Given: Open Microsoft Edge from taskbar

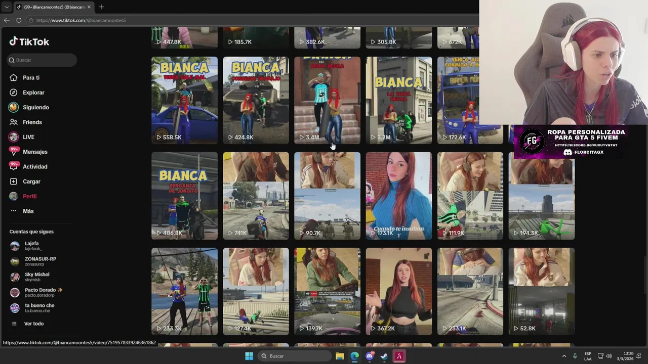Looking at the screenshot, I should (x=354, y=356).
